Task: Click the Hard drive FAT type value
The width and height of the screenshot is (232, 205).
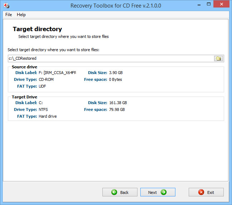Action: pos(48,116)
